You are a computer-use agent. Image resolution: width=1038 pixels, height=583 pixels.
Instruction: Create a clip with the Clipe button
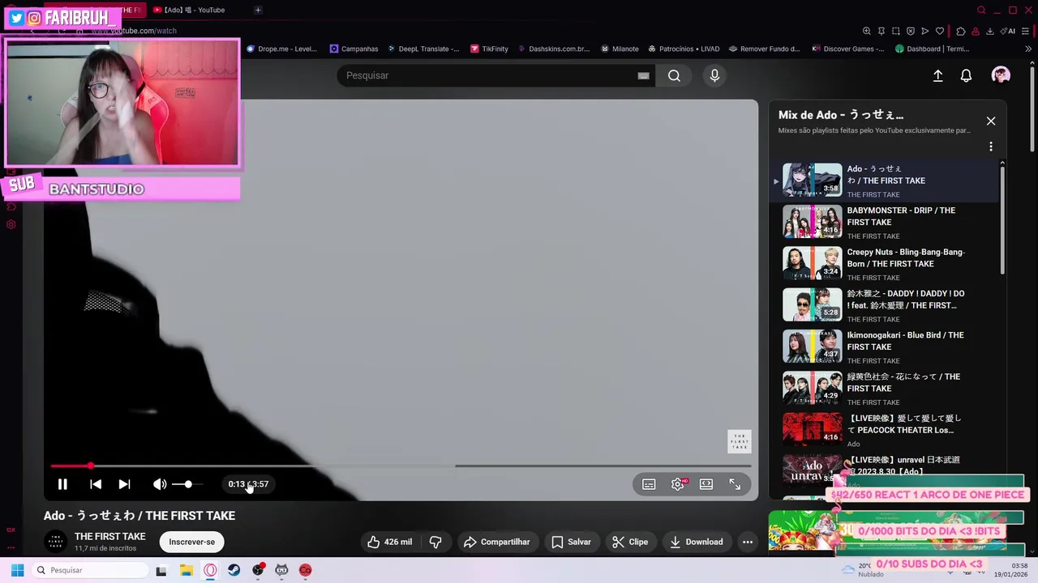tap(630, 542)
